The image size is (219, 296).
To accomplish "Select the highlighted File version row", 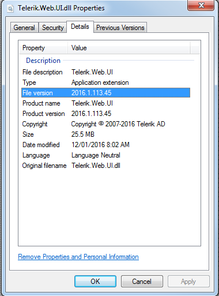I will coord(105,93).
